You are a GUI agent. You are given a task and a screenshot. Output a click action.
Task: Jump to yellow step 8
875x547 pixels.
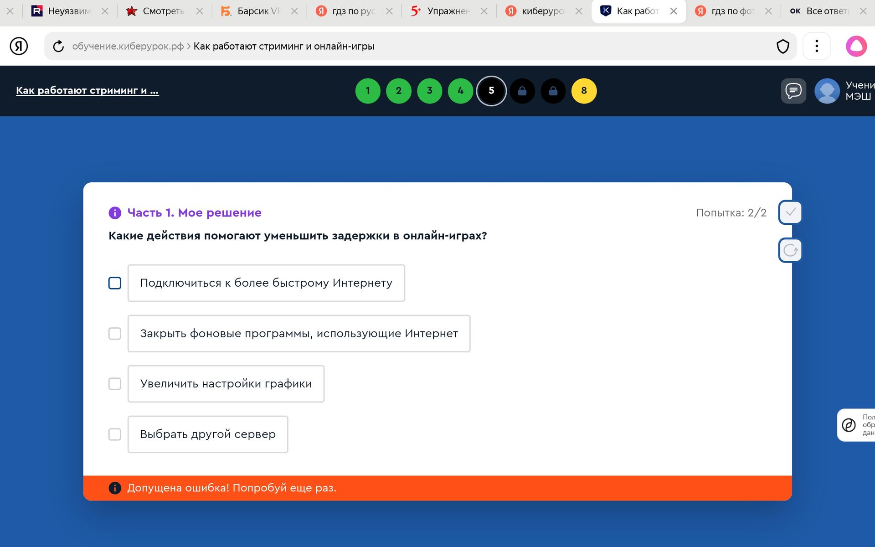point(584,91)
